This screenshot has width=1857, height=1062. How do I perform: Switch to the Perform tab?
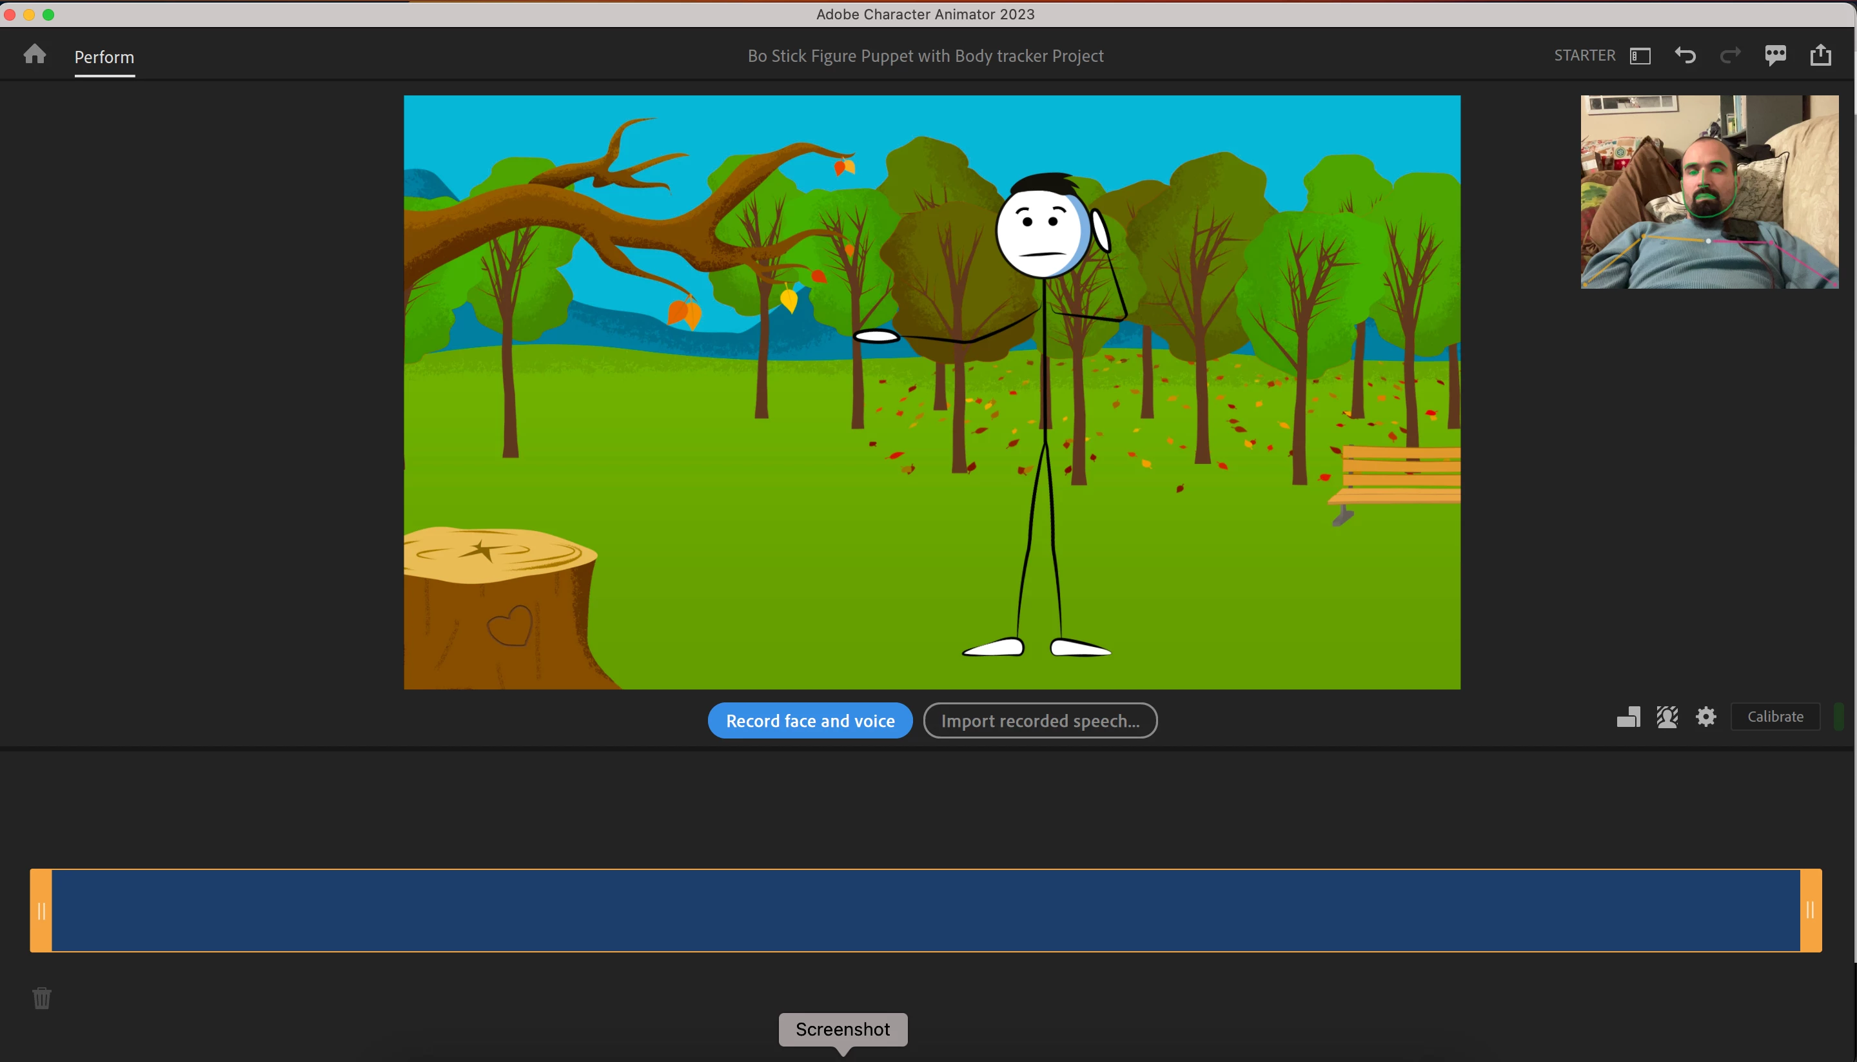click(104, 57)
